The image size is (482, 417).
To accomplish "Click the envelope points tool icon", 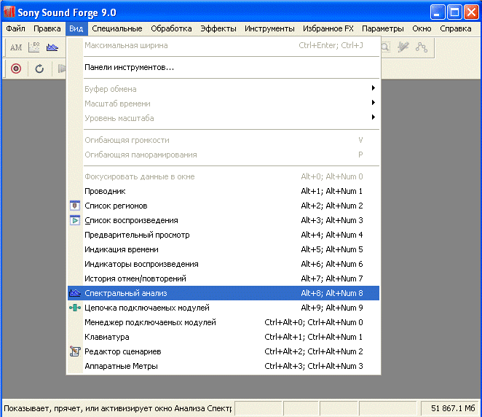I will 421,47.
